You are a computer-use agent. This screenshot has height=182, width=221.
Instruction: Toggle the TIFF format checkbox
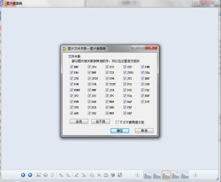click(x=107, y=84)
